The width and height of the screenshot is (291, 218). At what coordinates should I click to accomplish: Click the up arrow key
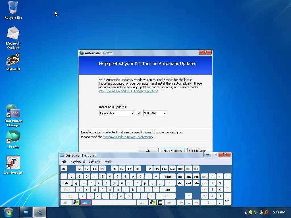pos(189,196)
